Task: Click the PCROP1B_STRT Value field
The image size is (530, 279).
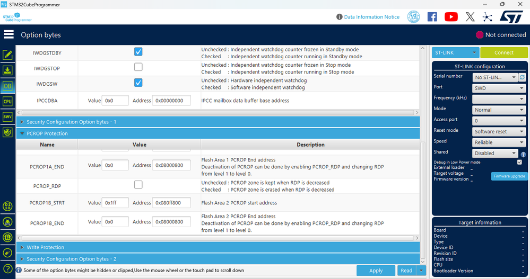Action: [x=115, y=203]
